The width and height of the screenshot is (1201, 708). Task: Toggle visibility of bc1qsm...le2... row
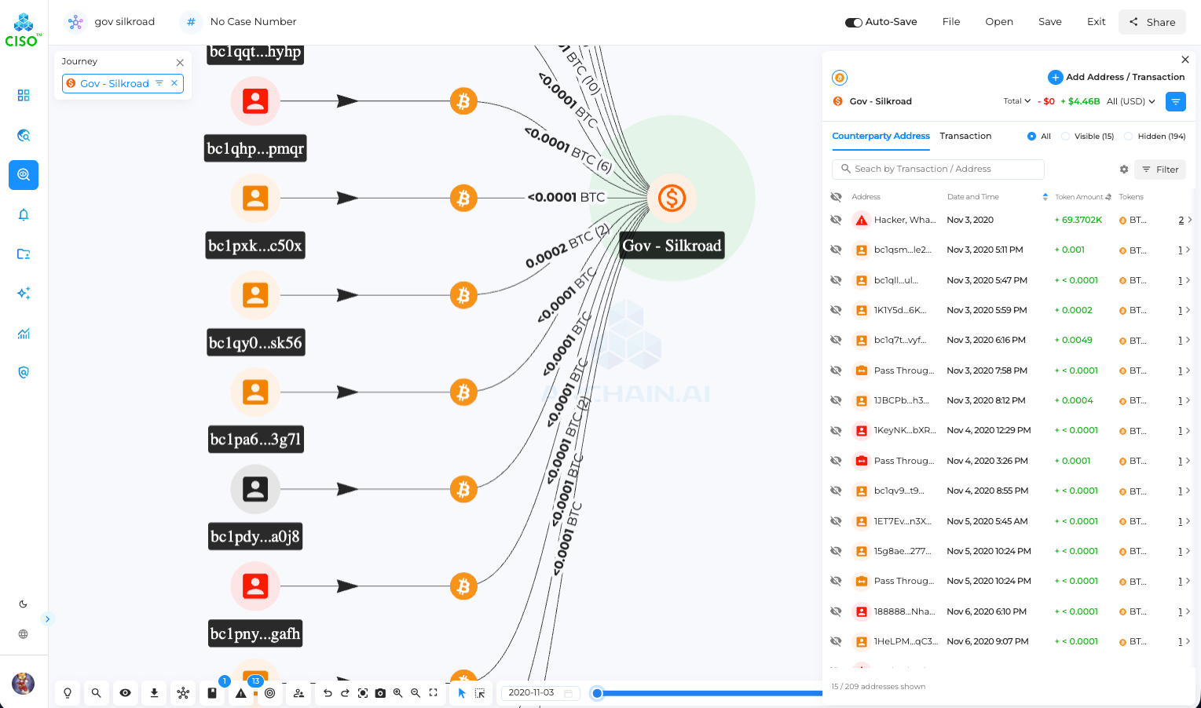click(x=836, y=250)
